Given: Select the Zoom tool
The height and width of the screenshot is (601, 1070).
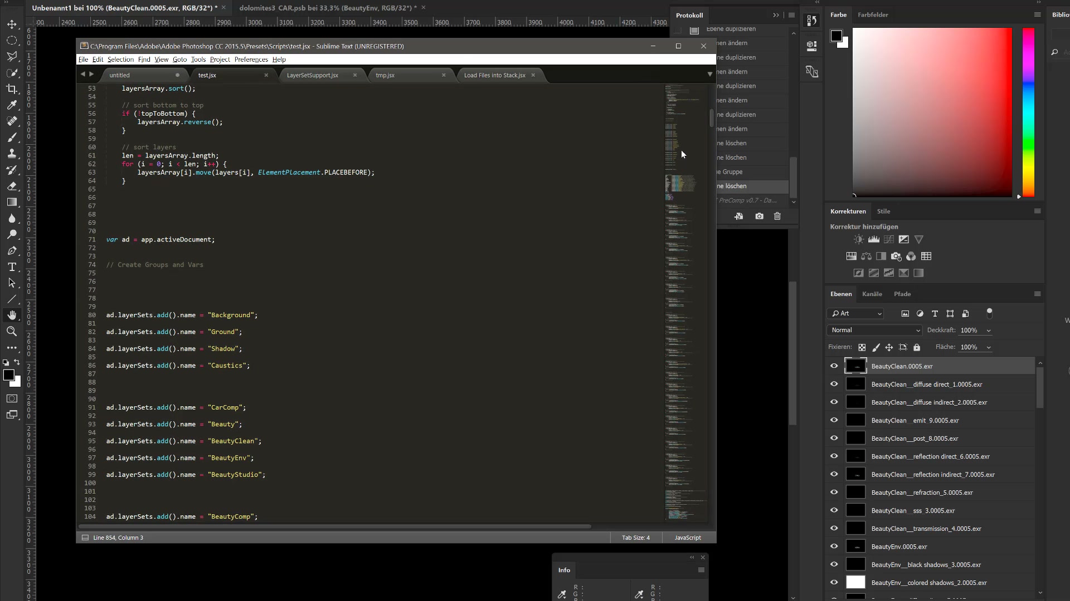Looking at the screenshot, I should (12, 331).
